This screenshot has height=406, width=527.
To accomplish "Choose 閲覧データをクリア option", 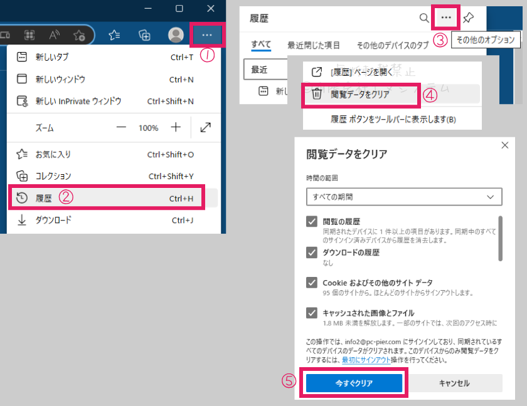I will (392, 94).
